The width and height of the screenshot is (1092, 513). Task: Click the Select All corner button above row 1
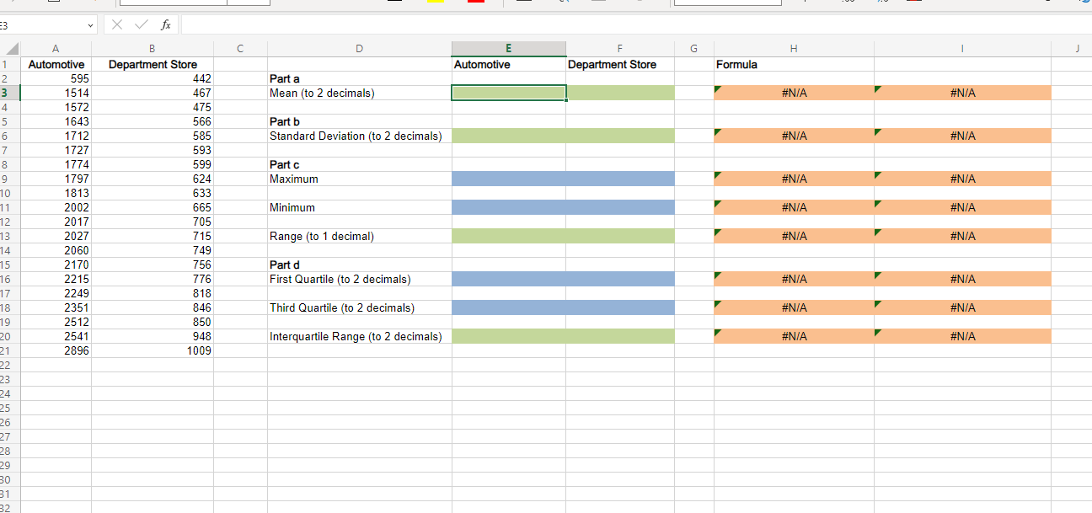[12, 48]
